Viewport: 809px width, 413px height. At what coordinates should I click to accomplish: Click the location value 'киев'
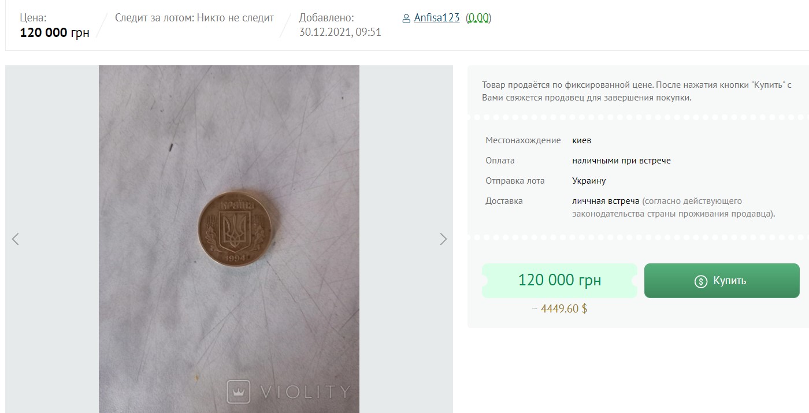pyautogui.click(x=581, y=140)
